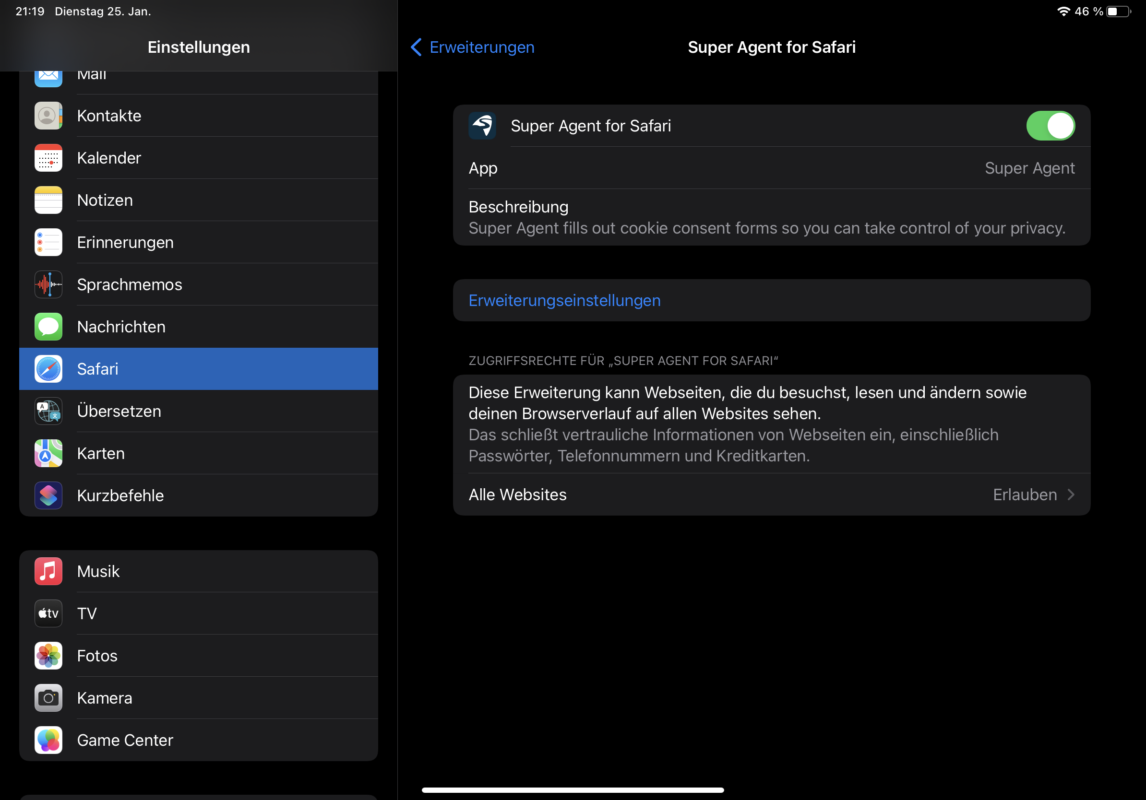
Task: Open Erweiterungseinstellungen link
Action: pos(564,300)
